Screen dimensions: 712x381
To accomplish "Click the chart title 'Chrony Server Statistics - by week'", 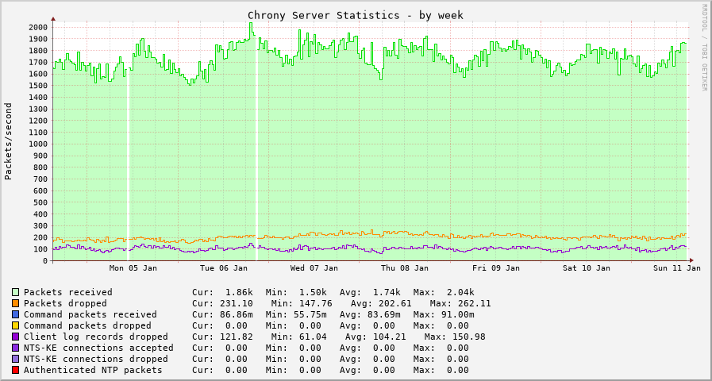I will (x=356, y=15).
